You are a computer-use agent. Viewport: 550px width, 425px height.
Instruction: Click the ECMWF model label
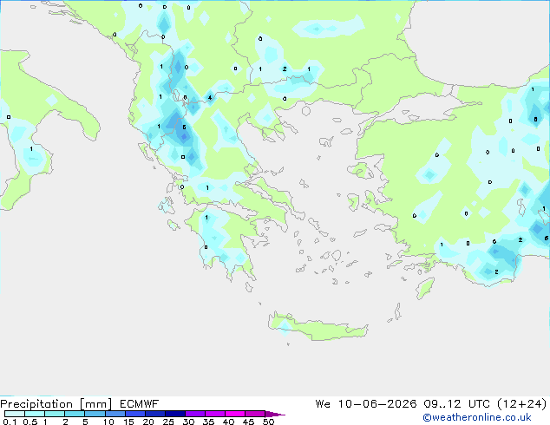pyautogui.click(x=140, y=404)
